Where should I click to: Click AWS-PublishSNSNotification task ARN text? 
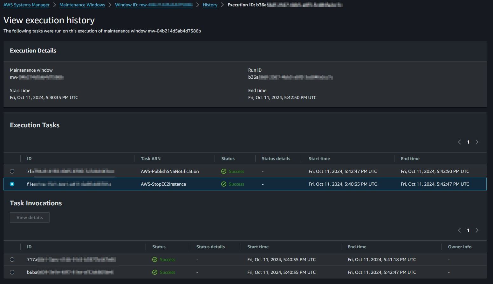pos(170,171)
